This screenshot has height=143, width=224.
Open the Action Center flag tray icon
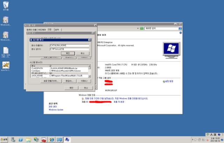click(x=196, y=140)
